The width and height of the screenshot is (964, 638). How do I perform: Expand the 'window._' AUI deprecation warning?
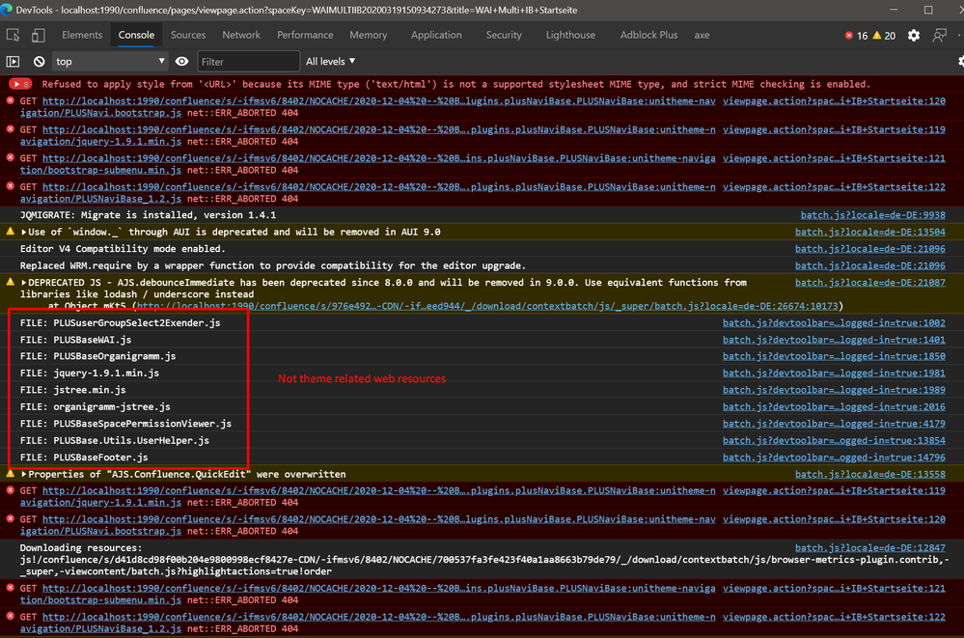[24, 233]
